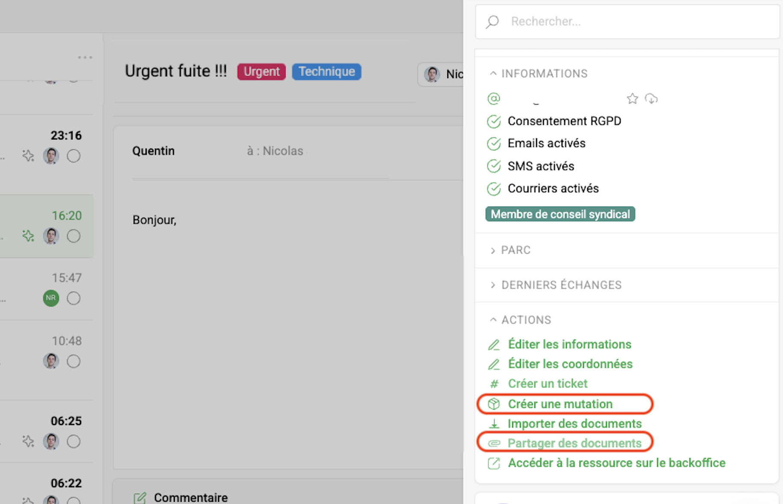The image size is (783, 504).
Task: Click the Commentaire edit icon
Action: coord(140,498)
